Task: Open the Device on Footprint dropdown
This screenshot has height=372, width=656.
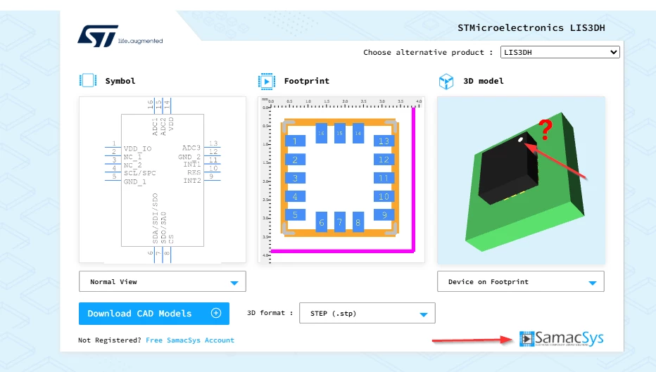Action: tap(520, 281)
